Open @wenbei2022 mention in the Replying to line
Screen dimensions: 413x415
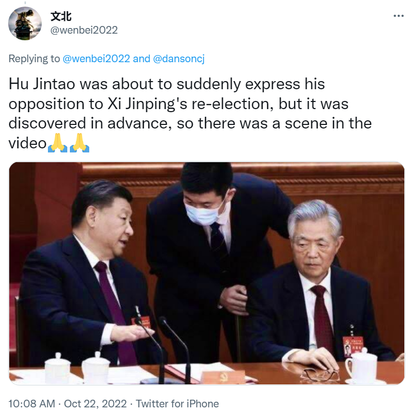tap(96, 59)
